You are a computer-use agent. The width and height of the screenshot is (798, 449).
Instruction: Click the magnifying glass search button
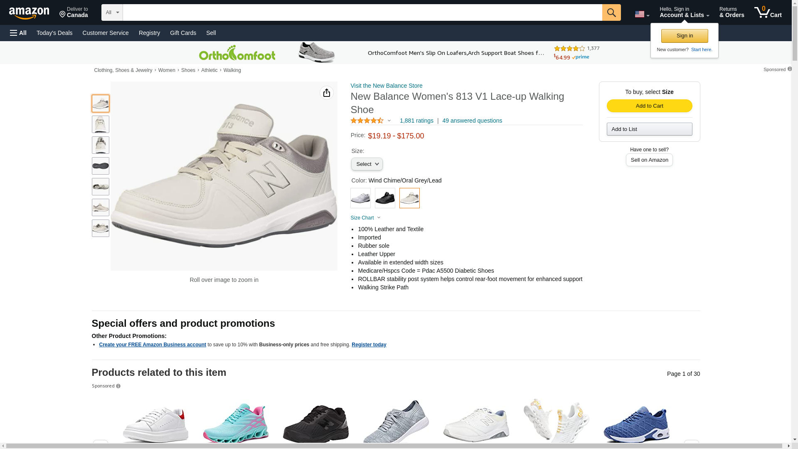611,12
